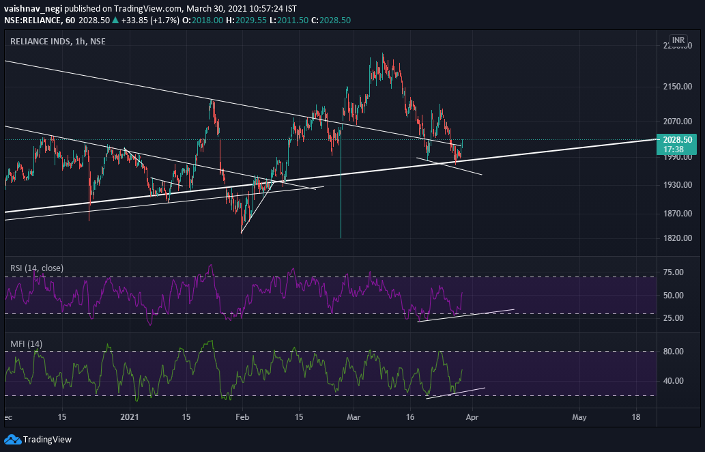
Task: Click the 1990.00 price axis label
Action: pos(678,157)
